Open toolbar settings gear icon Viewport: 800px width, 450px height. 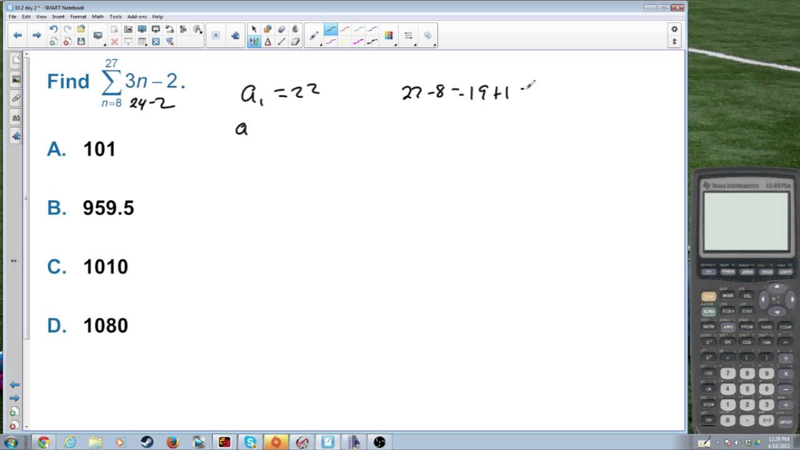[x=674, y=29]
